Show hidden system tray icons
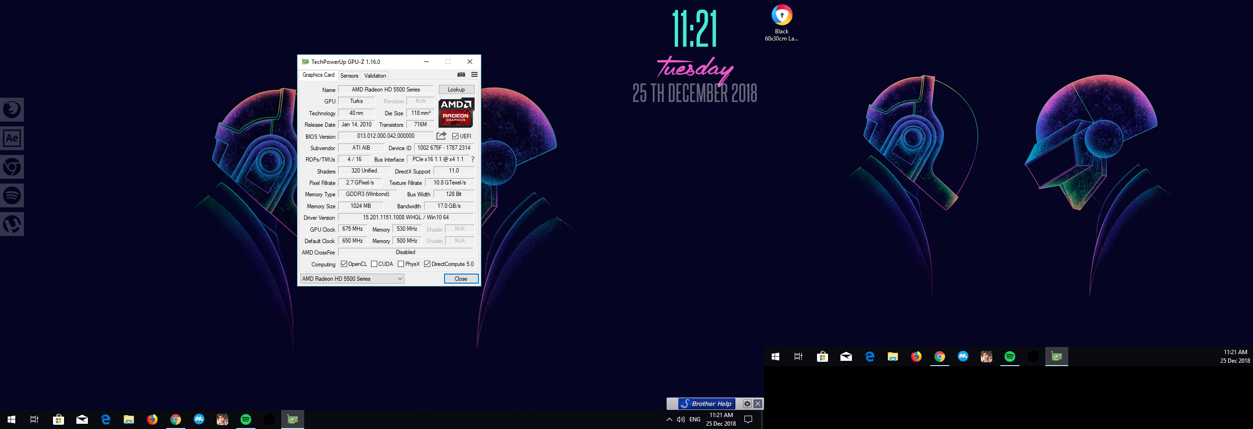1253x429 pixels. click(x=669, y=419)
